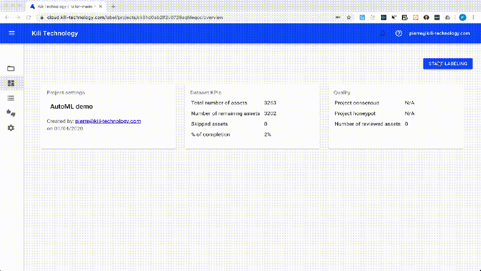
Task: Click the 3263 total assets value
Action: point(270,103)
